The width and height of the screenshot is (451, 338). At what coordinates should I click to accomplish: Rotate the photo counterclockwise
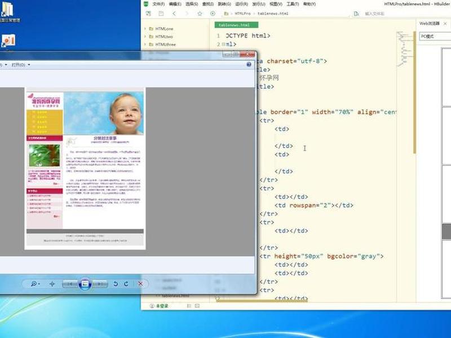point(116,284)
